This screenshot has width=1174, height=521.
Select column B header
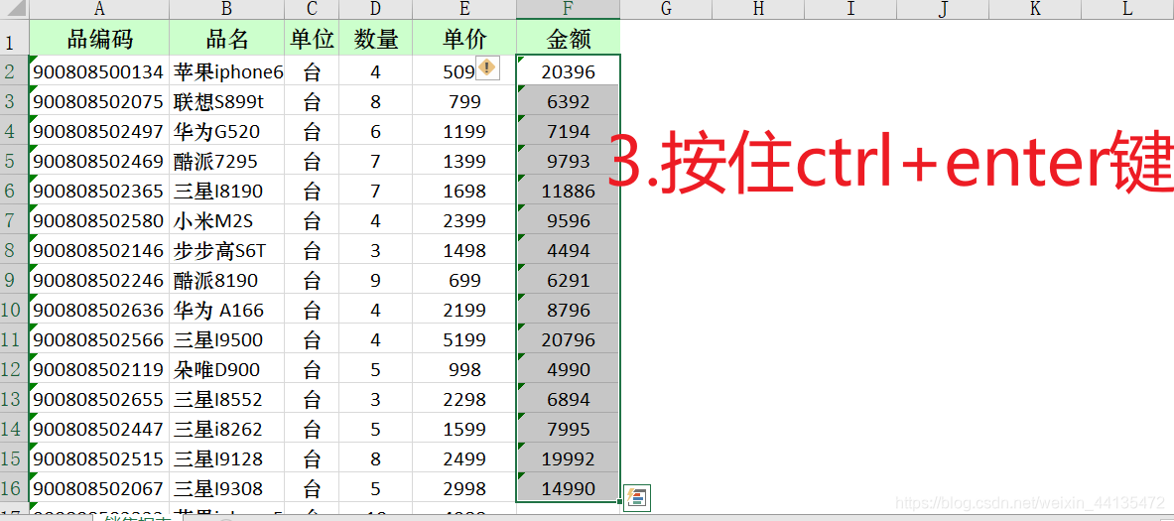coord(227,9)
